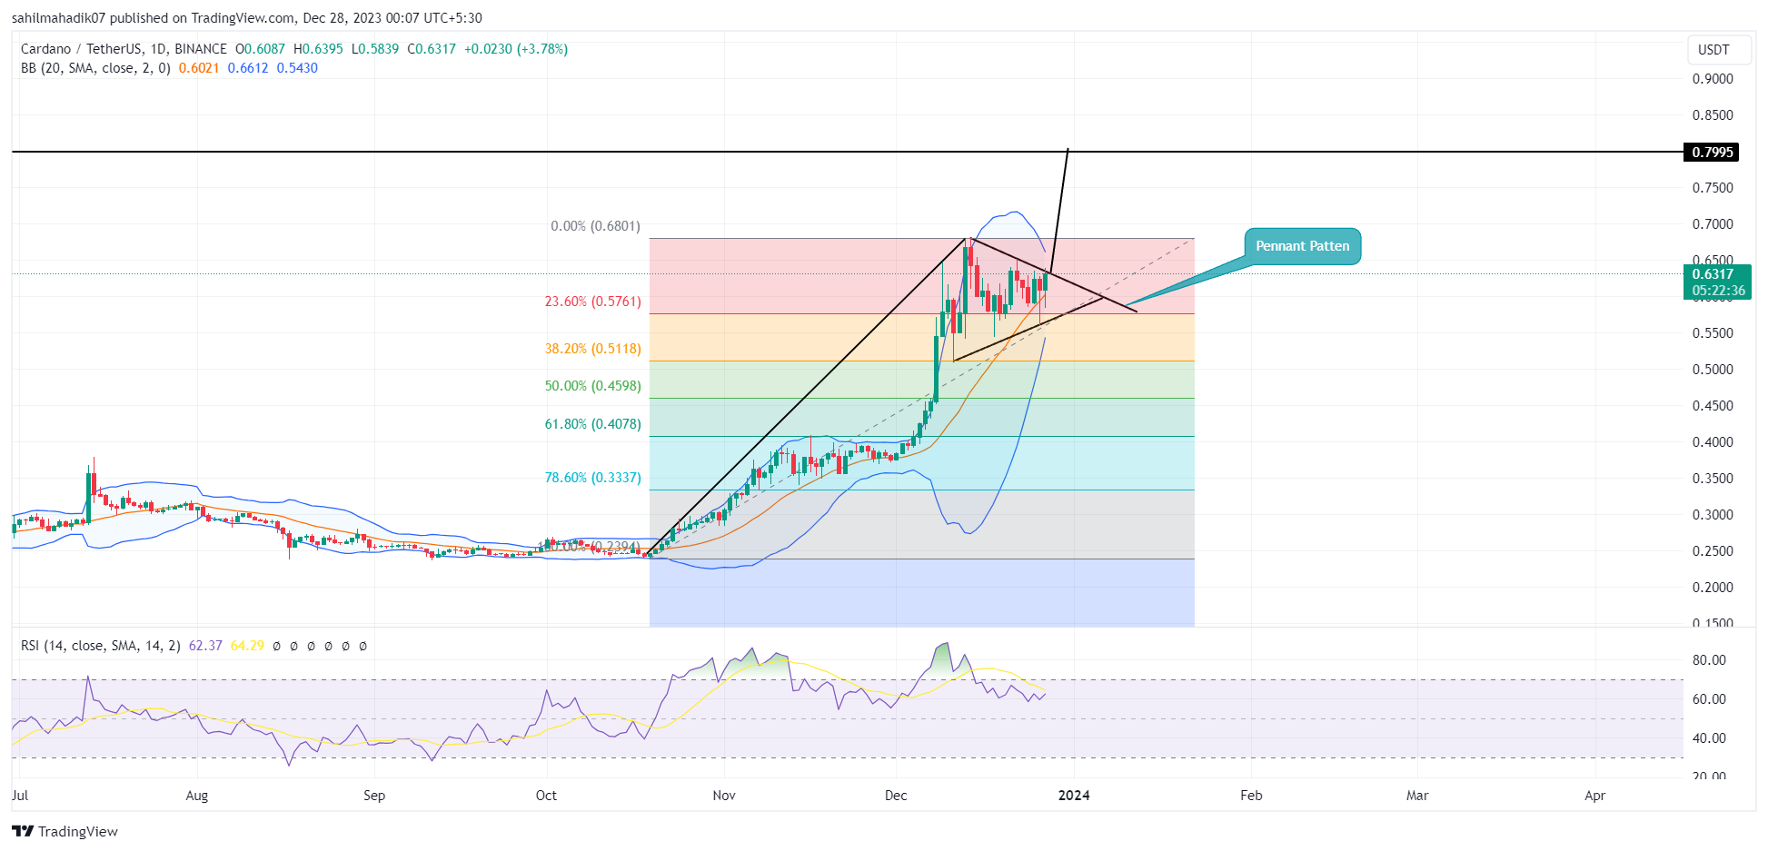The width and height of the screenshot is (1768, 851).
Task: Click the RSI moving average value 64.29
Action: (x=247, y=646)
